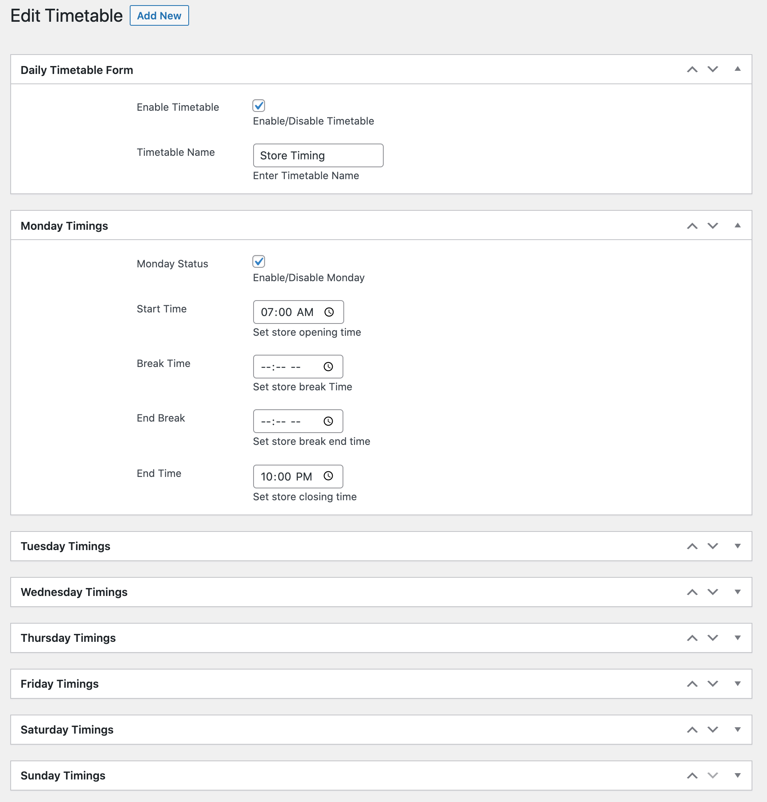Move the Daily Timetable Form panel up

tap(692, 70)
